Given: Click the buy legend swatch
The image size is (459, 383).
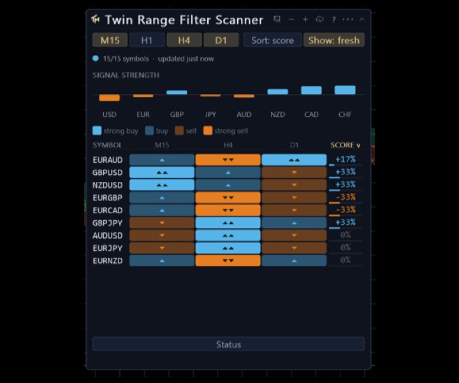Looking at the screenshot, I should point(149,131).
